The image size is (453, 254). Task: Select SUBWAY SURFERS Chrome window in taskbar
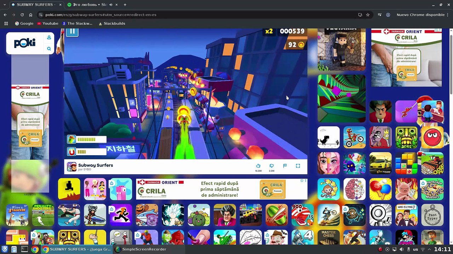tap(76, 249)
